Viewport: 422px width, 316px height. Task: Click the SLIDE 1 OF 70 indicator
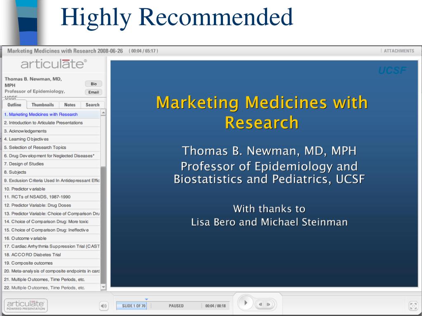[x=134, y=306]
